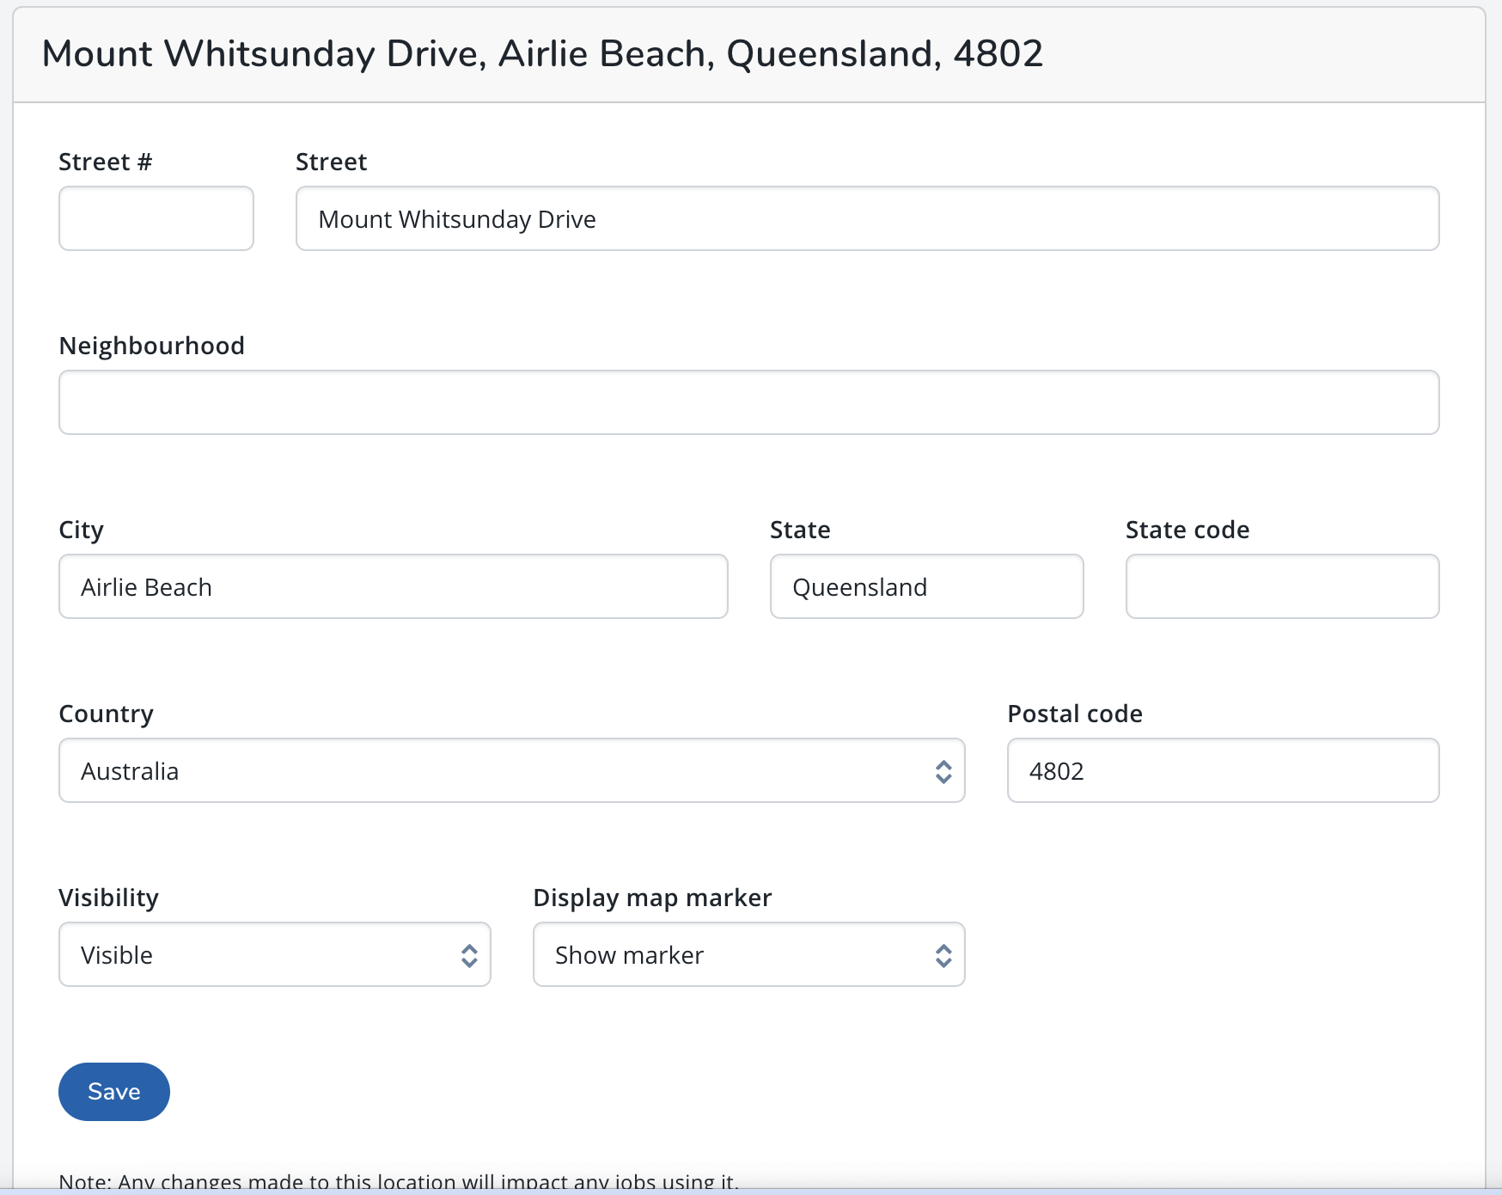The image size is (1502, 1195).
Task: Click the State code label text
Action: (1187, 530)
